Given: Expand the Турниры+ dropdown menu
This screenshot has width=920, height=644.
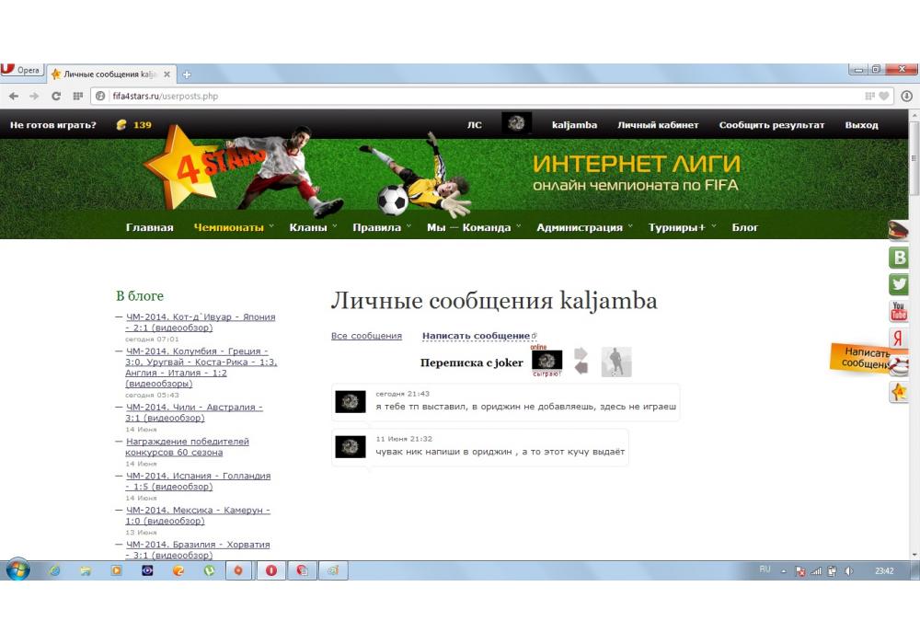Looking at the screenshot, I should [x=681, y=227].
